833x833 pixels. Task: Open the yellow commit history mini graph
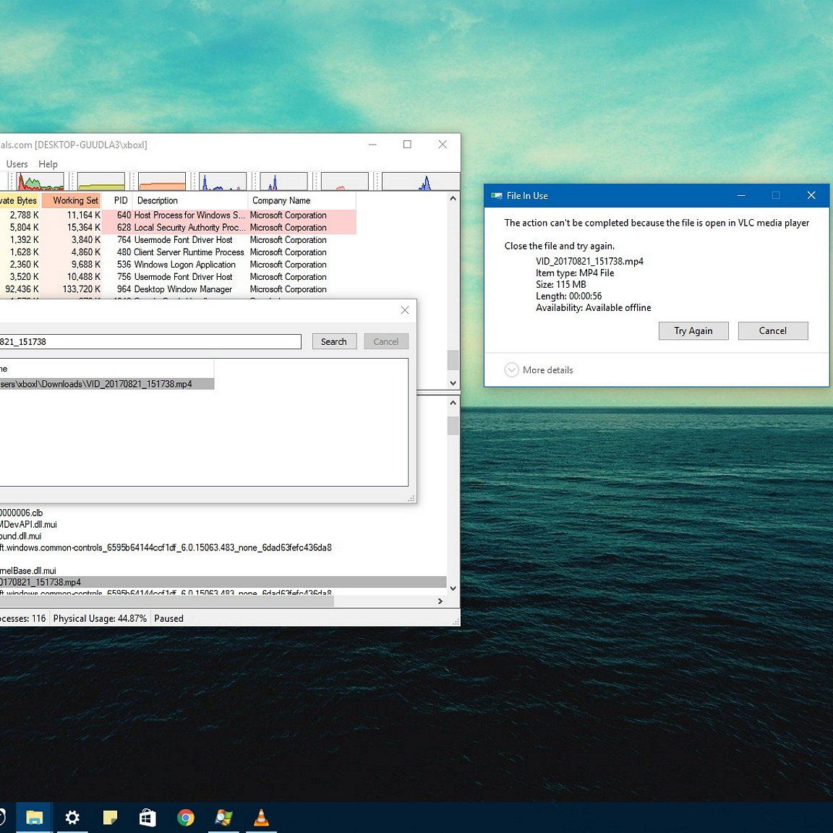101,181
